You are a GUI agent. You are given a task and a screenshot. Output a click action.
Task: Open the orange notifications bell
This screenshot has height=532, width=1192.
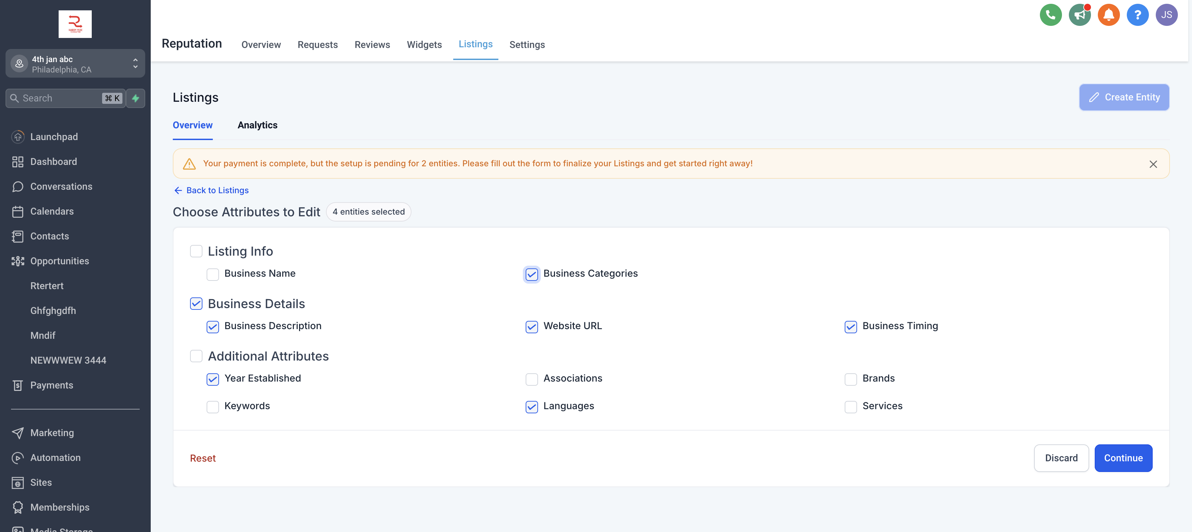pyautogui.click(x=1108, y=15)
